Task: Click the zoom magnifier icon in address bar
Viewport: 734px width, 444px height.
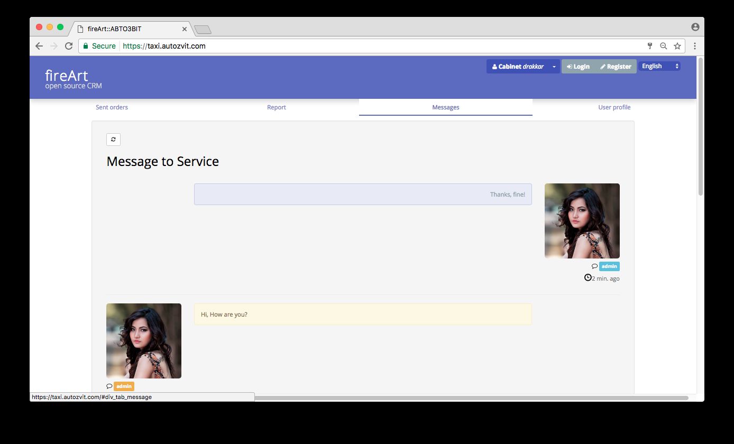Action: point(664,46)
